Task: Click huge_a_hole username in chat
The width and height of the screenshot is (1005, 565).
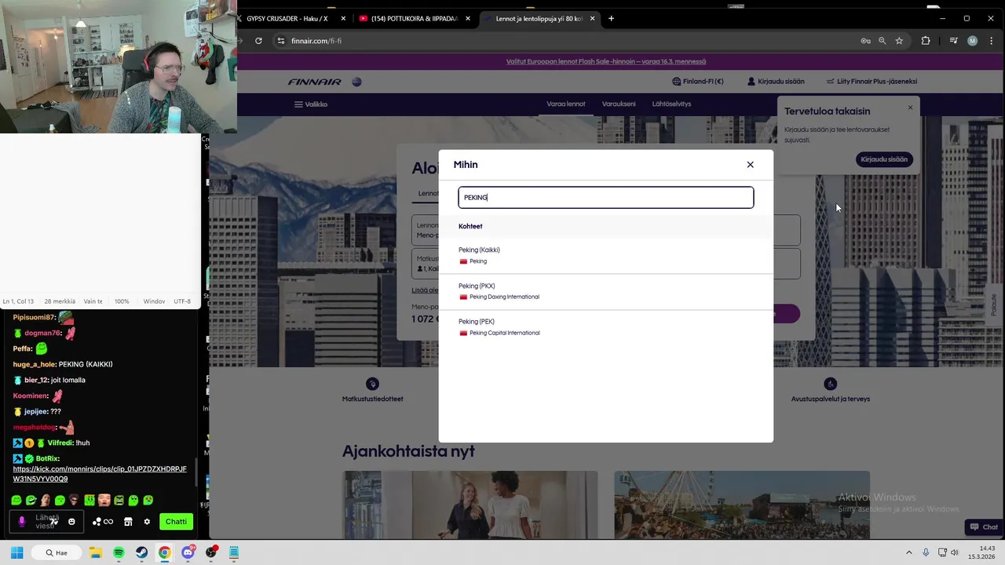Action: pos(35,364)
